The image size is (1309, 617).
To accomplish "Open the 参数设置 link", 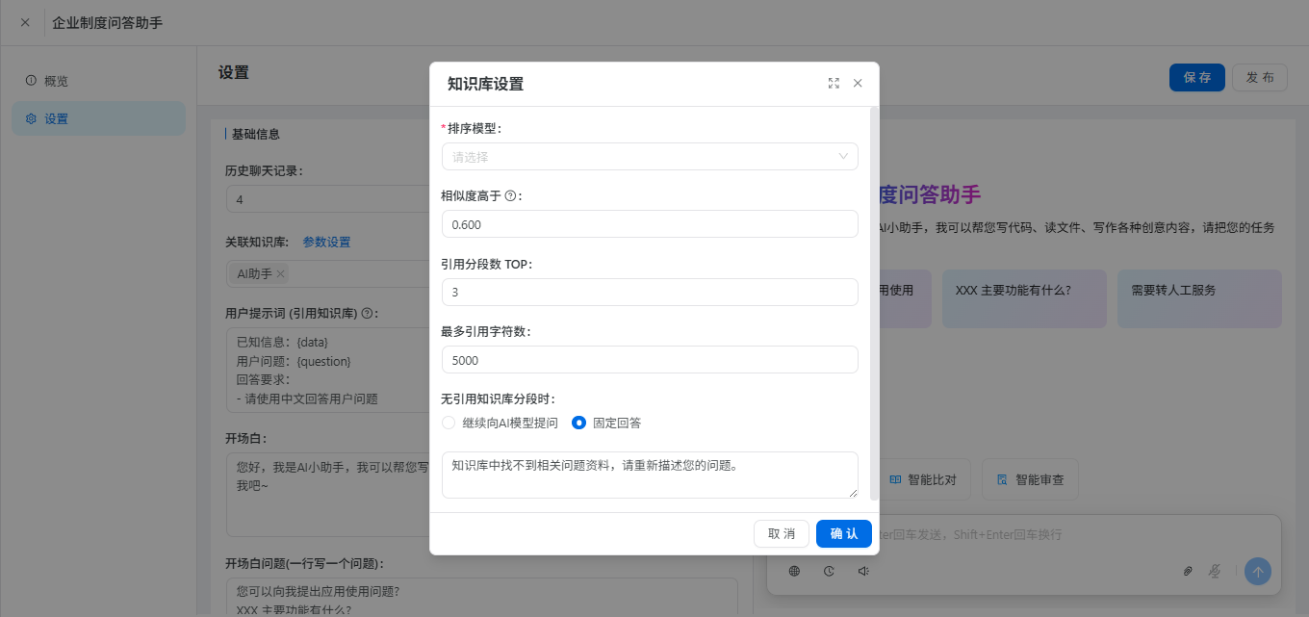I will [326, 243].
